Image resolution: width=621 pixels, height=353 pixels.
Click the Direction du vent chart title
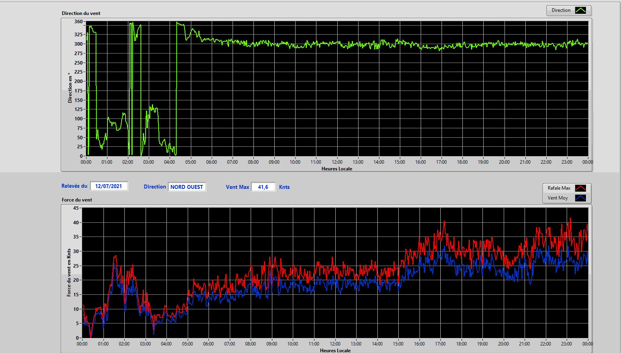coord(81,13)
